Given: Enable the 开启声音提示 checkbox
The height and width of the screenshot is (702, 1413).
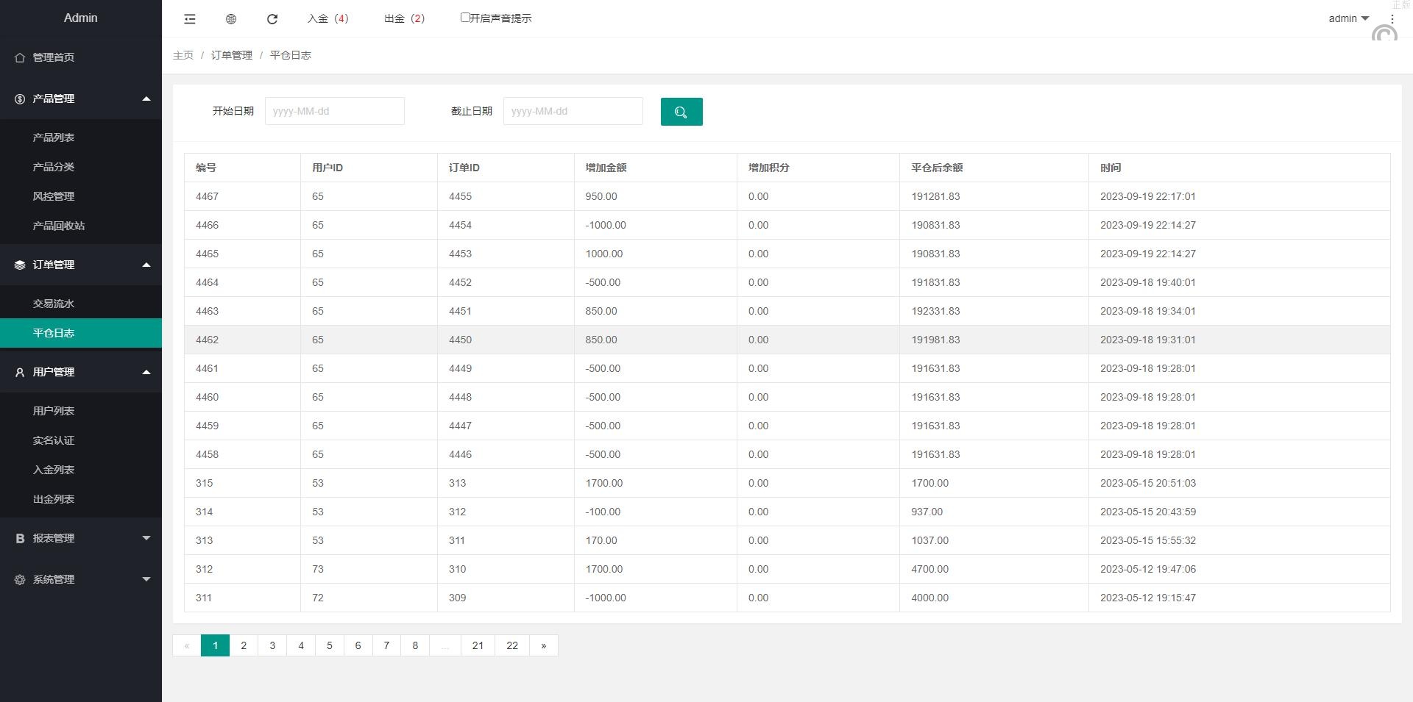Looking at the screenshot, I should [465, 17].
